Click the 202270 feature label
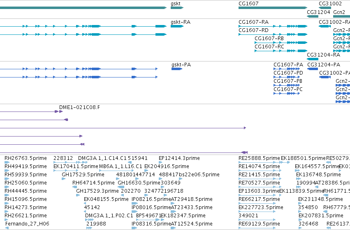Image resolution: width=350 pixels, height=230 pixels. point(131,191)
